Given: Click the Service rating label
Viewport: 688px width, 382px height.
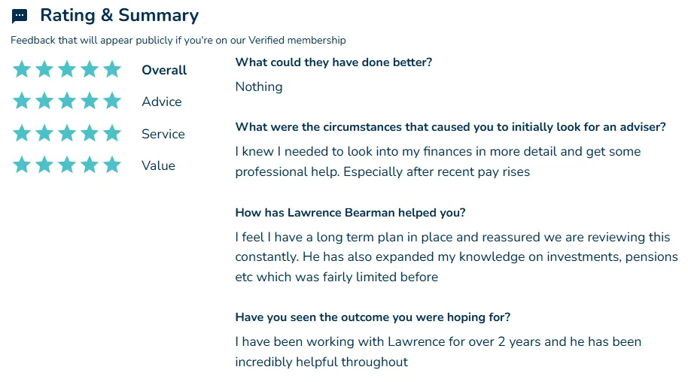Looking at the screenshot, I should pos(163,134).
